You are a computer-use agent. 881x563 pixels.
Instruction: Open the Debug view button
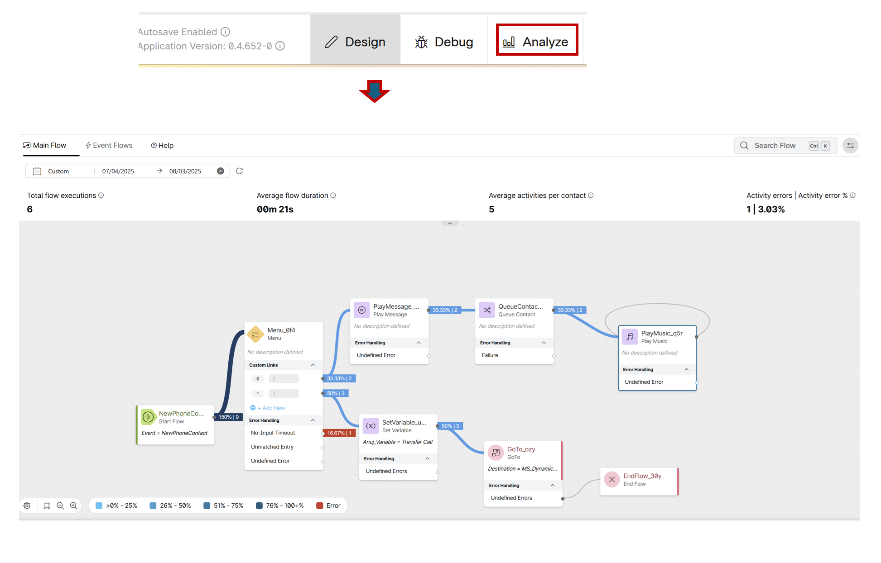click(444, 42)
